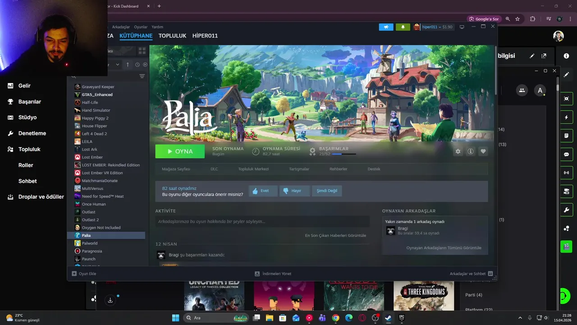Click the sort order up-arrow icon

tap(128, 65)
